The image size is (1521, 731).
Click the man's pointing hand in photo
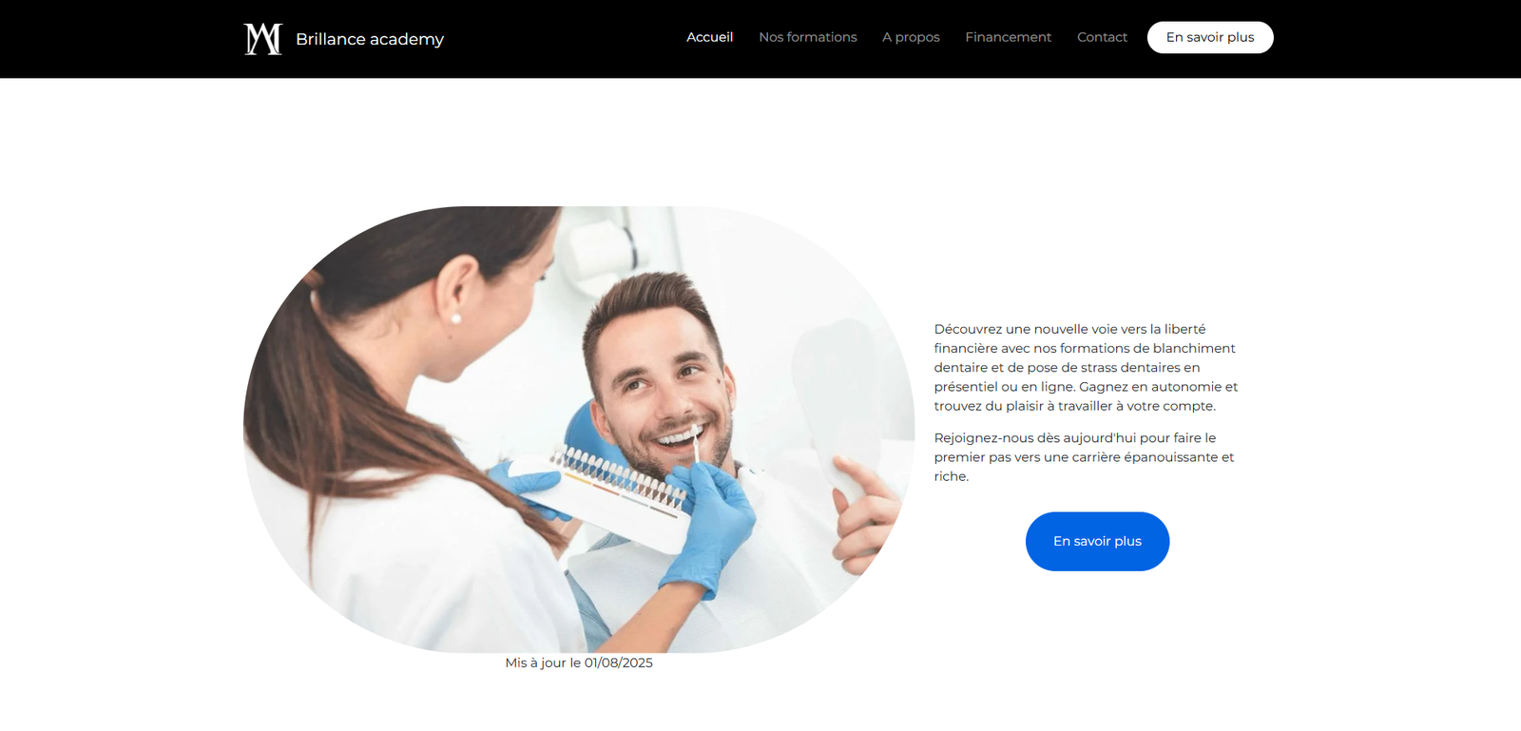(x=867, y=510)
